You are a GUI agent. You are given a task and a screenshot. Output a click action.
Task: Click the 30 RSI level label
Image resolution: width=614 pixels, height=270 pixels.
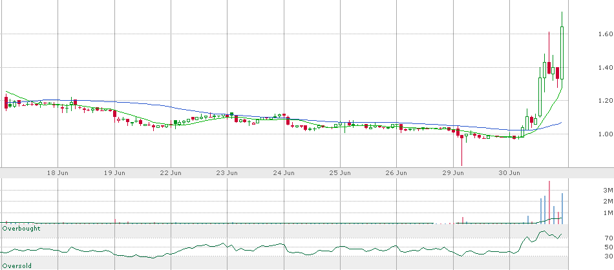[x=608, y=256]
